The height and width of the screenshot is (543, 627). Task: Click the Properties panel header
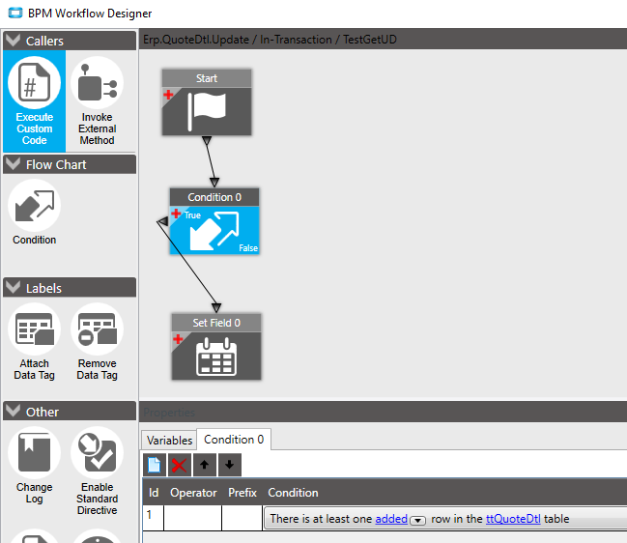tap(384, 412)
